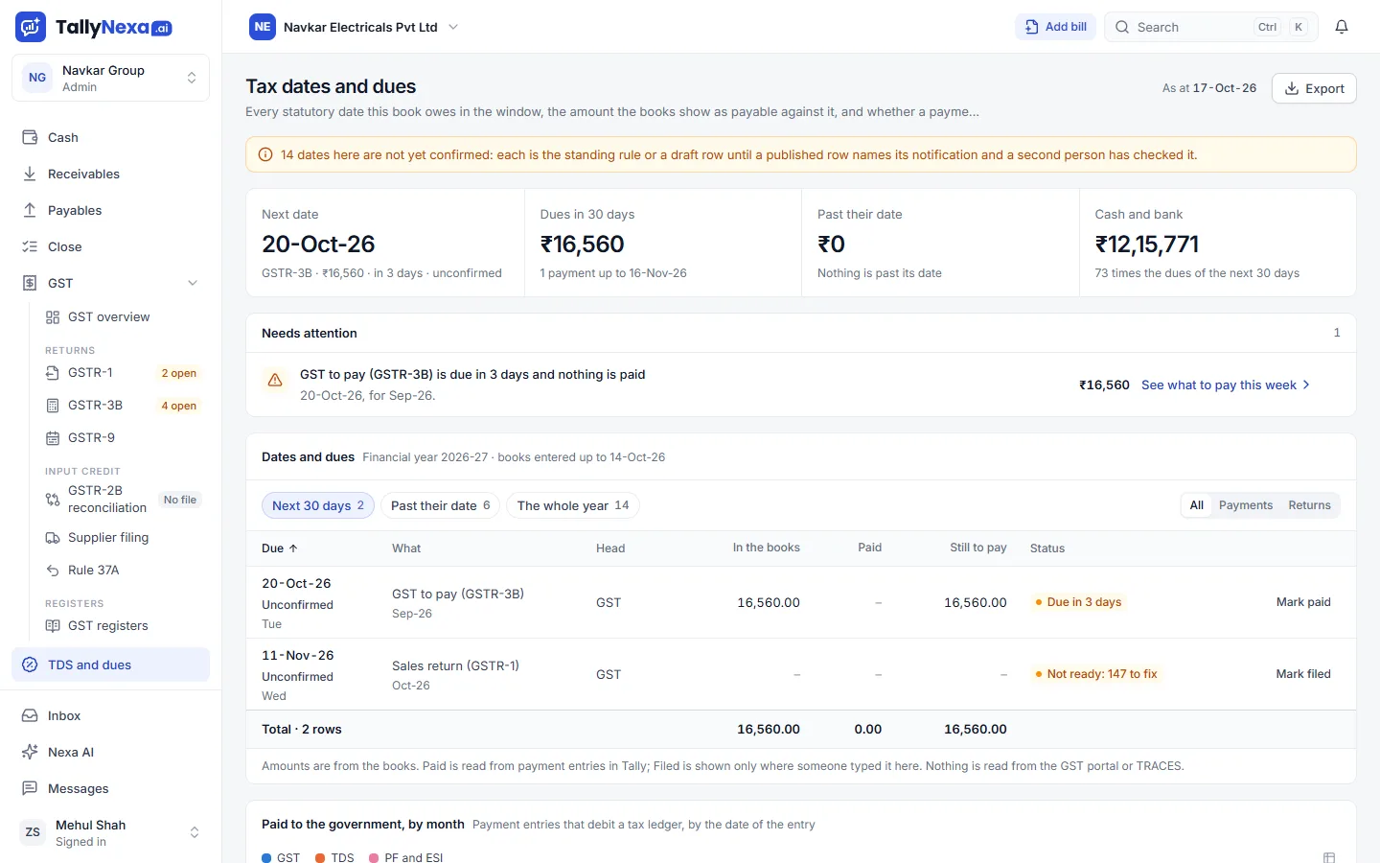The width and height of the screenshot is (1380, 863).
Task: Click the Not ready: 147 to fix status
Action: click(x=1096, y=674)
